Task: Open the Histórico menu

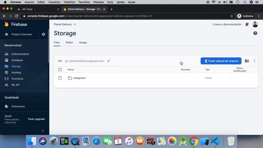Action: click(69, 2)
